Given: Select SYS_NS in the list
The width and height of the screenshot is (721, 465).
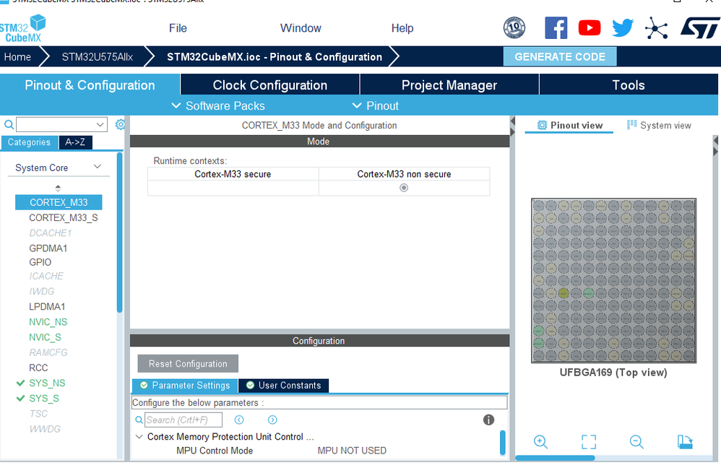Looking at the screenshot, I should [47, 383].
